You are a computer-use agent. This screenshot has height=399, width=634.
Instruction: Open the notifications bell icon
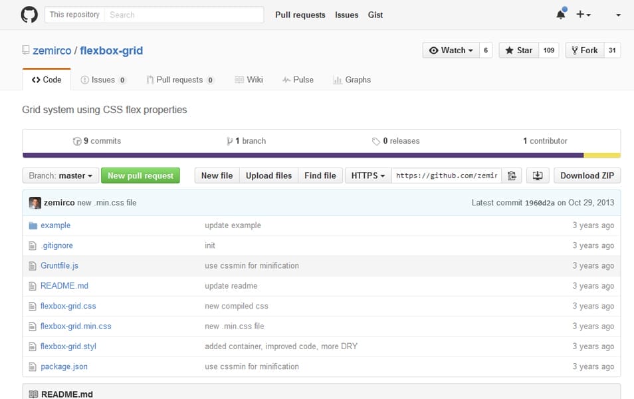pos(561,14)
